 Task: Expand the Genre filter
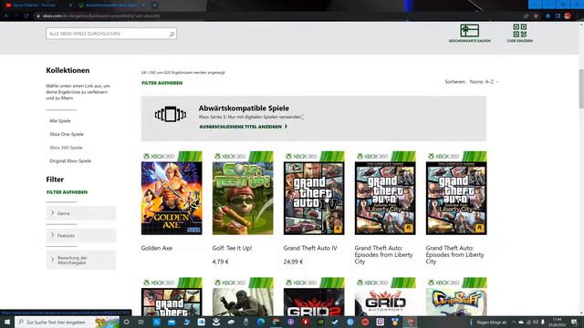(x=81, y=213)
